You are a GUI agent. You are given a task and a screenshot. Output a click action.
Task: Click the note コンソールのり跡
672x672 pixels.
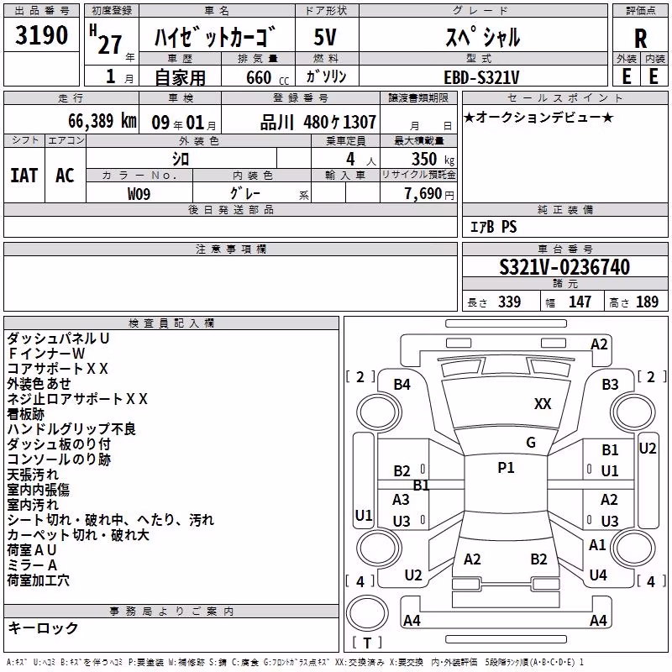tap(59, 459)
